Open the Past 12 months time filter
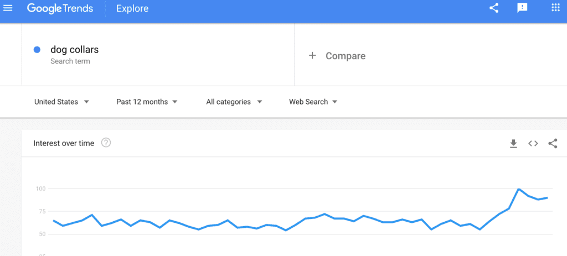The width and height of the screenshot is (567, 256). click(147, 102)
